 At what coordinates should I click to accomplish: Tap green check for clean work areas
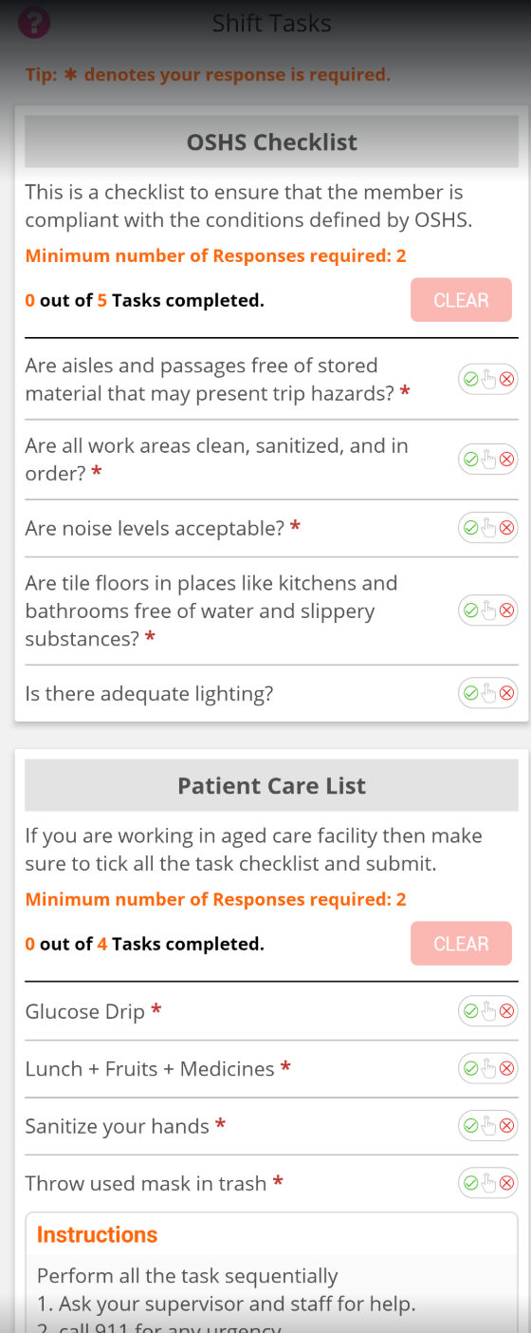[470, 460]
